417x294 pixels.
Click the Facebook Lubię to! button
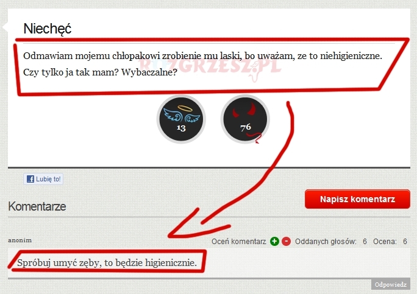[43, 179]
